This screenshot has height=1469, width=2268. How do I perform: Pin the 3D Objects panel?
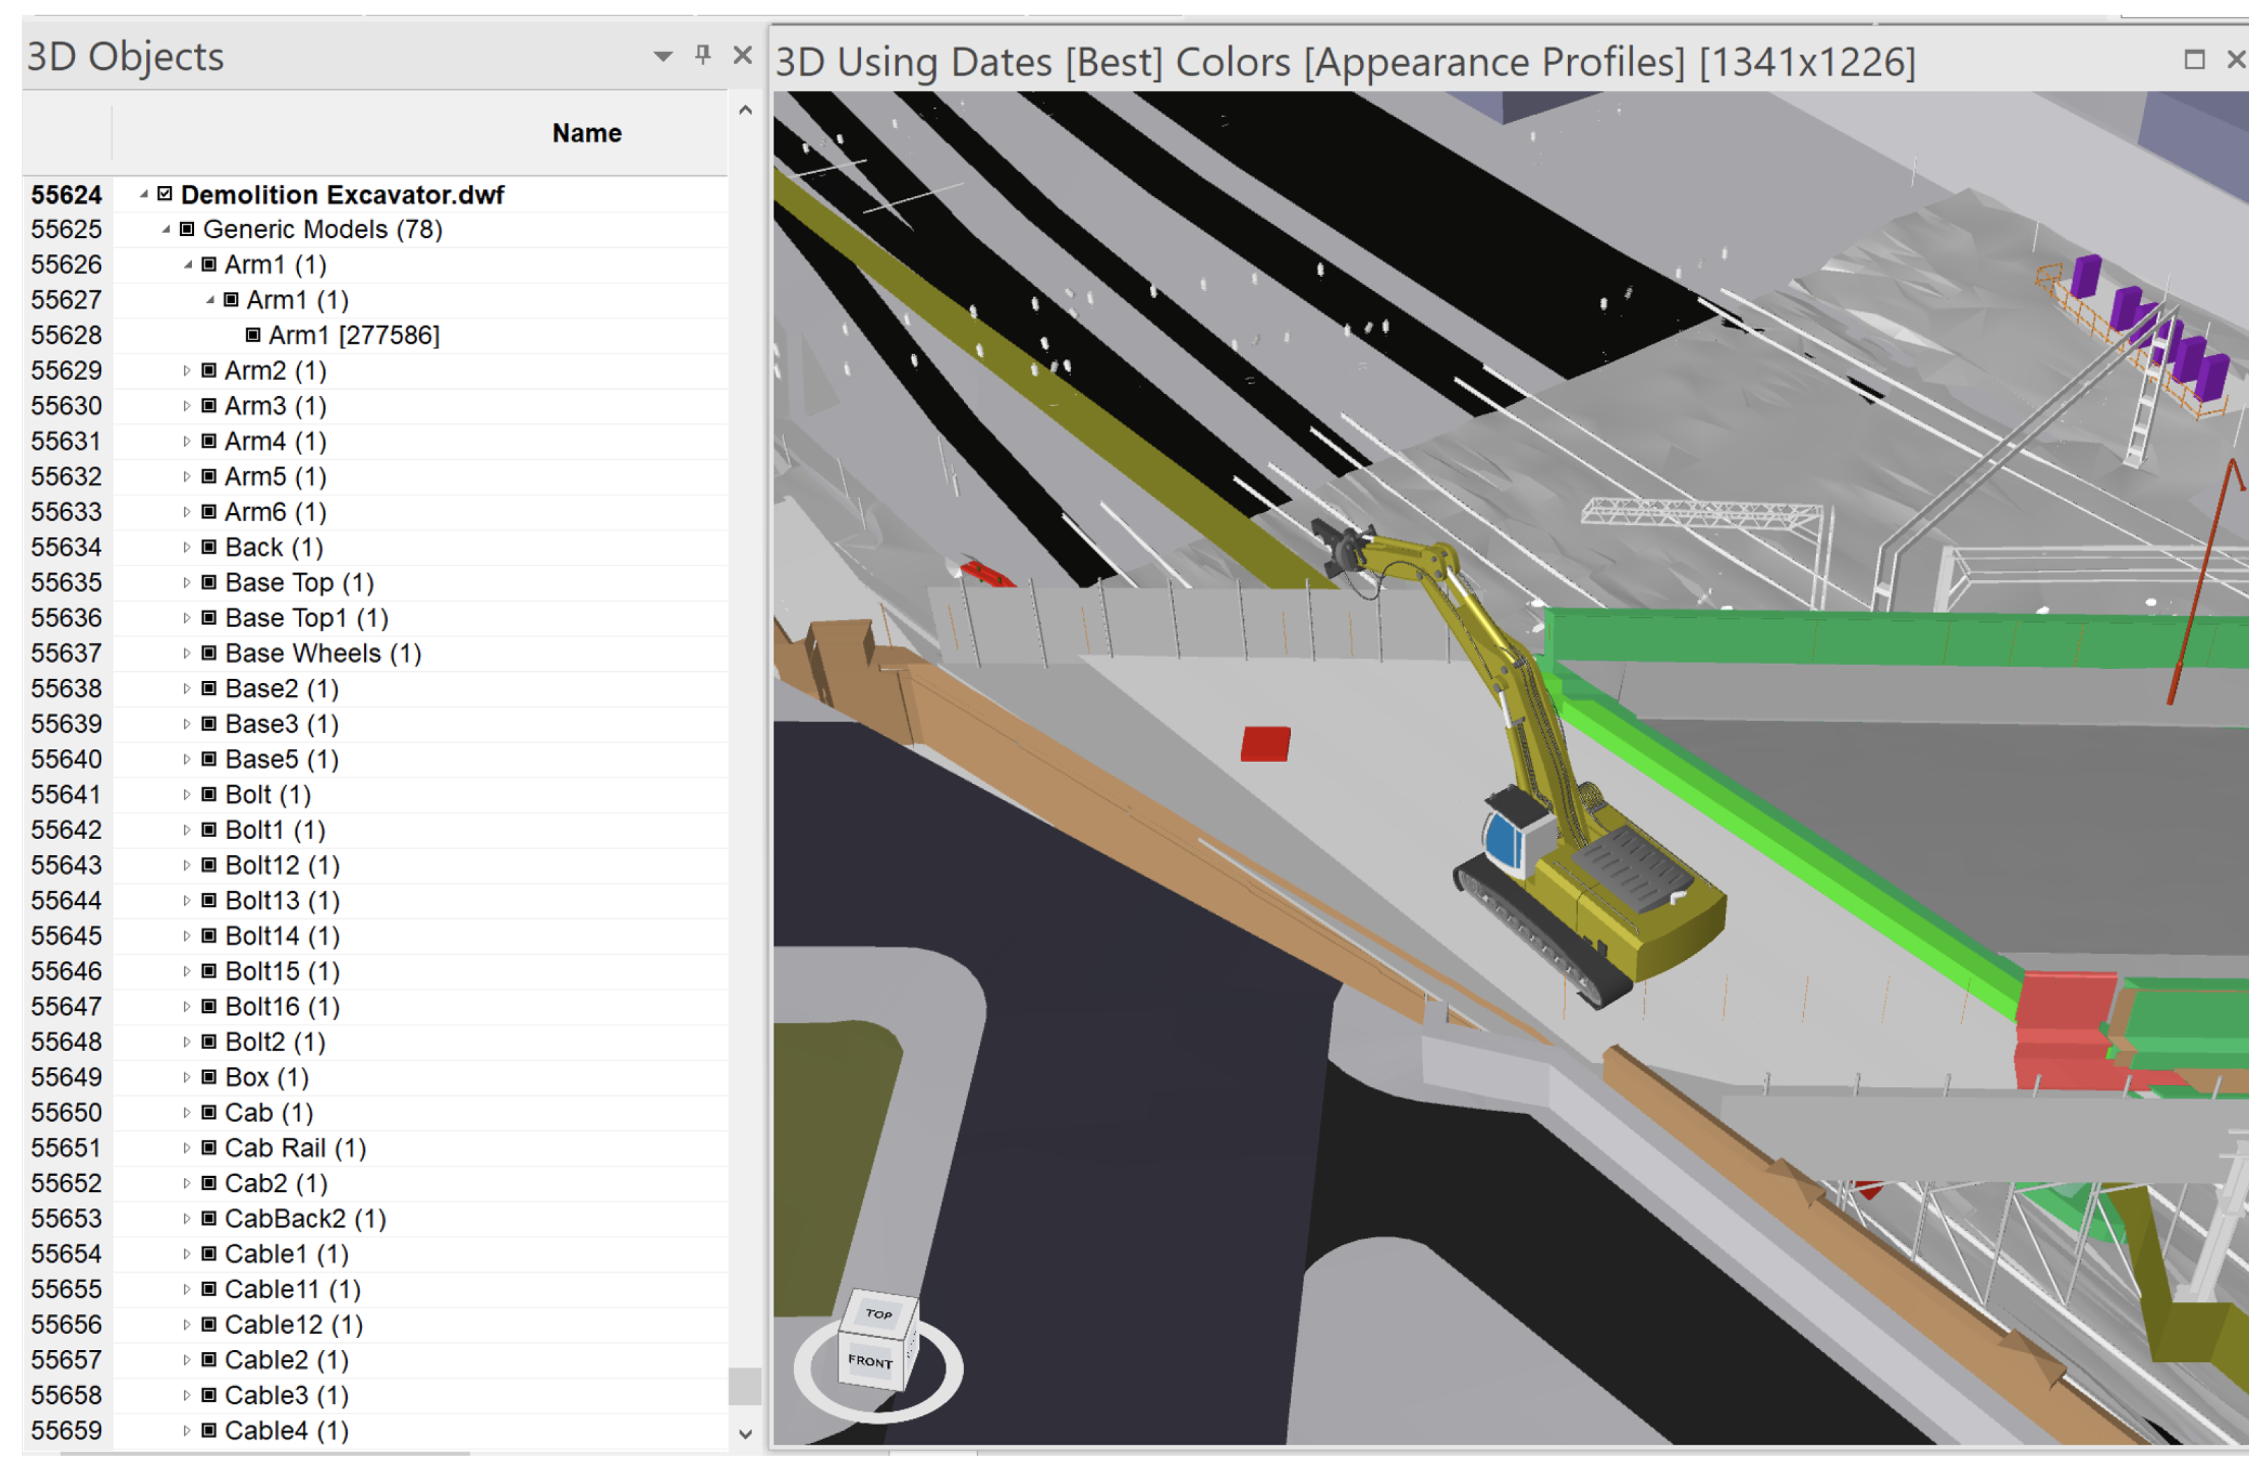703,55
